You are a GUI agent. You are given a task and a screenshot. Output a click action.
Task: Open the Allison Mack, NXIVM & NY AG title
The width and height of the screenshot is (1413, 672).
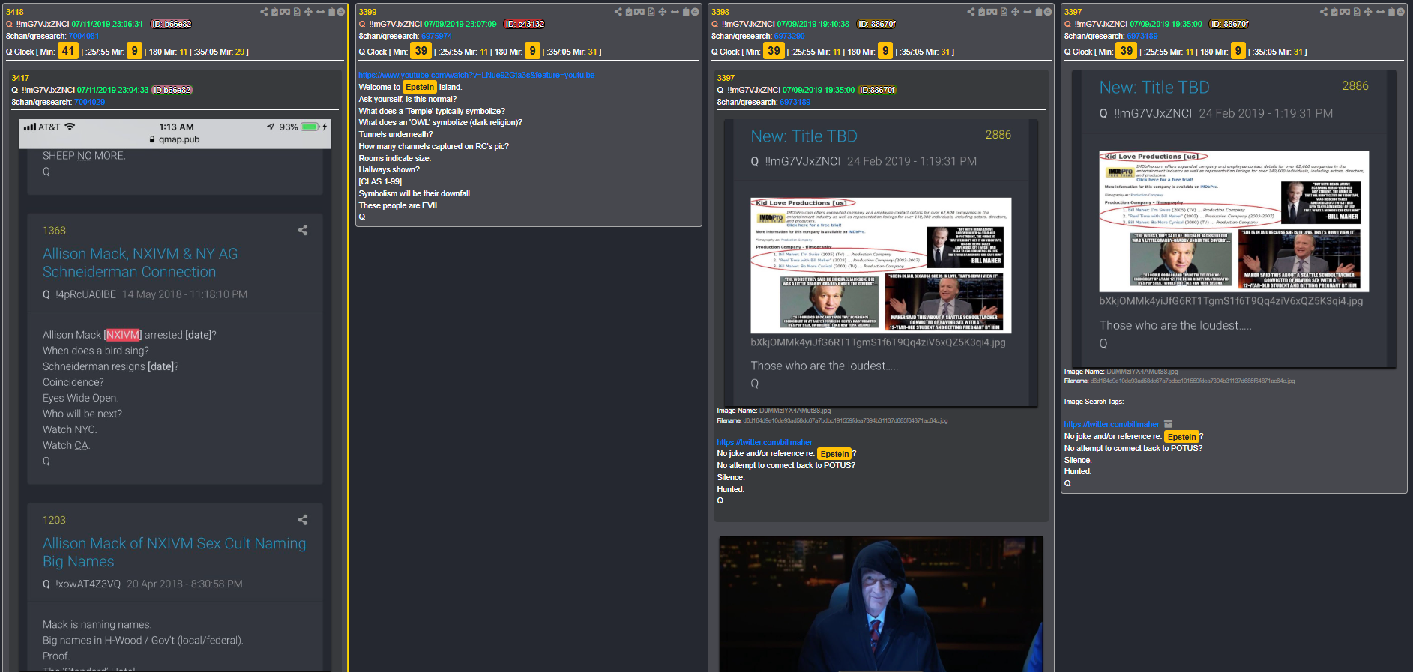point(140,263)
